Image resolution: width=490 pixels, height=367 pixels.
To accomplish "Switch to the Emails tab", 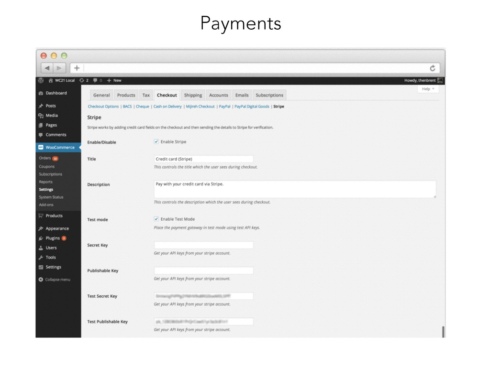I will click(242, 95).
